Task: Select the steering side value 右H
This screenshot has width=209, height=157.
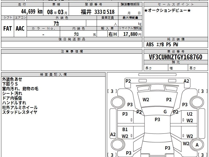Action: tap(113, 34)
